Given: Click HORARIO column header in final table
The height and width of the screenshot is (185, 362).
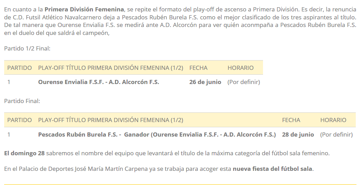Looking at the screenshot, I should coord(333,120).
